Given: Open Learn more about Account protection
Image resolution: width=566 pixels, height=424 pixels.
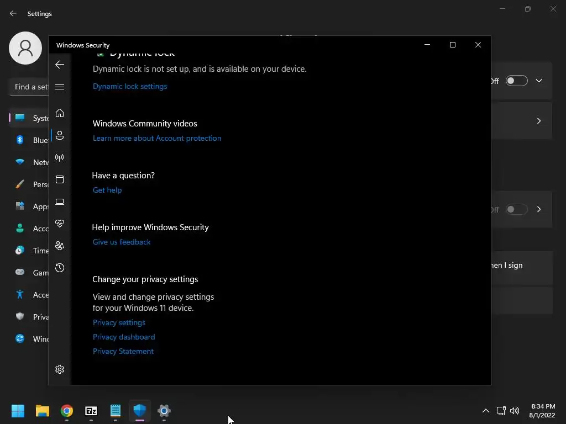Looking at the screenshot, I should [157, 139].
